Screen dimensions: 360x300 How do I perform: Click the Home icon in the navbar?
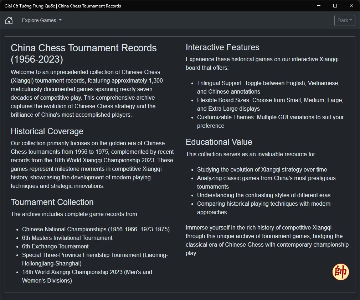tap(9, 20)
